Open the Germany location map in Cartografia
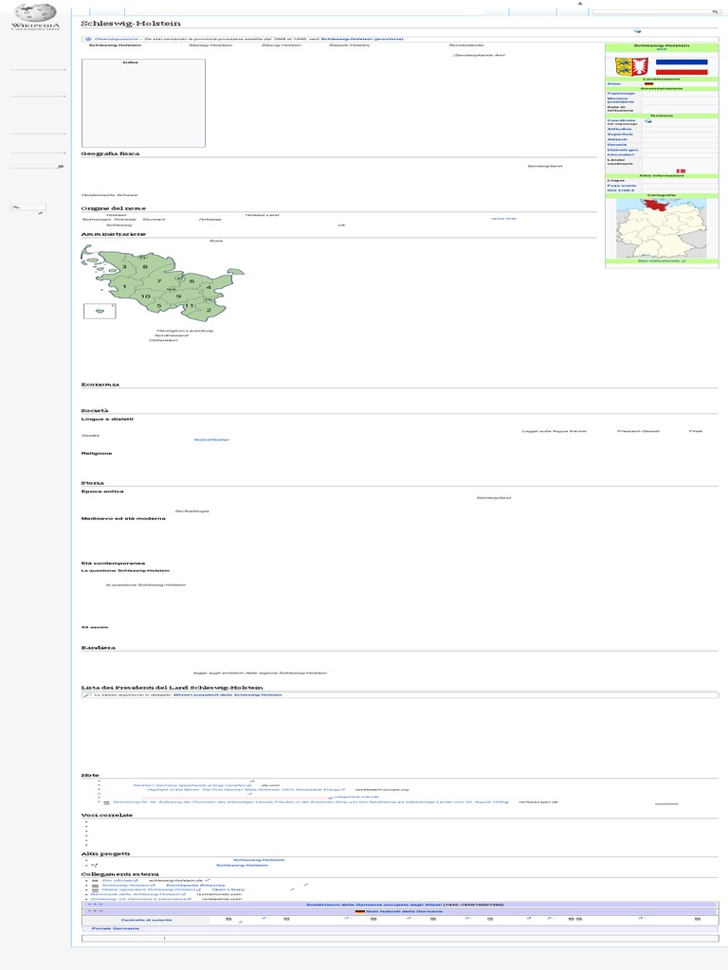The width and height of the screenshot is (728, 970). (661, 227)
